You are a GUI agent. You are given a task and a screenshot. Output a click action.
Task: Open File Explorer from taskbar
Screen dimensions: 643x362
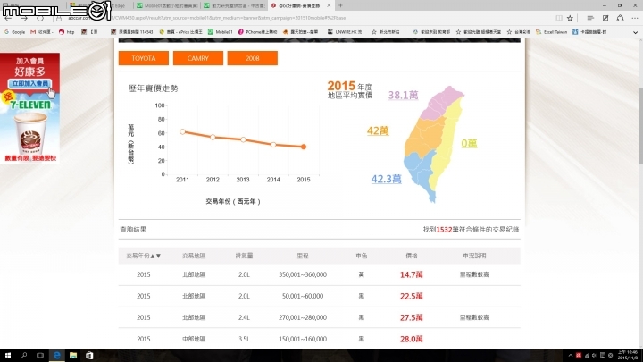coord(73,356)
